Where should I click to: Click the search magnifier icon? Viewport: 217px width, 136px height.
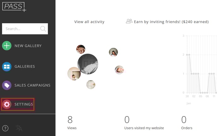[x=43, y=29]
